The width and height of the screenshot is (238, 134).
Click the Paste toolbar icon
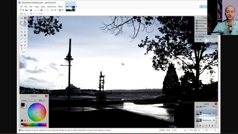click(42, 10)
